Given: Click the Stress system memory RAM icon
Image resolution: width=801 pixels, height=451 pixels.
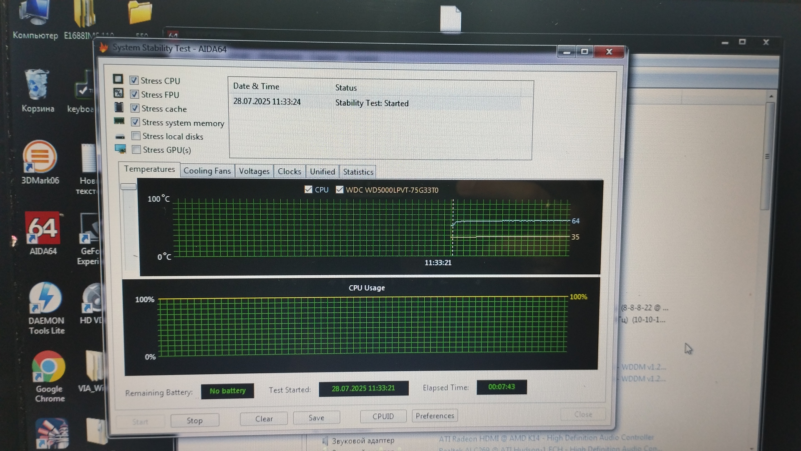Looking at the screenshot, I should (x=119, y=121).
